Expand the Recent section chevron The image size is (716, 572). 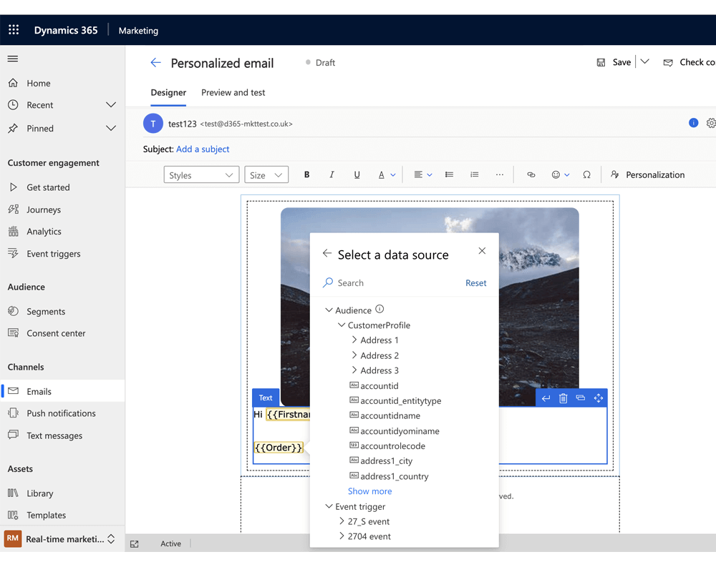tap(111, 105)
